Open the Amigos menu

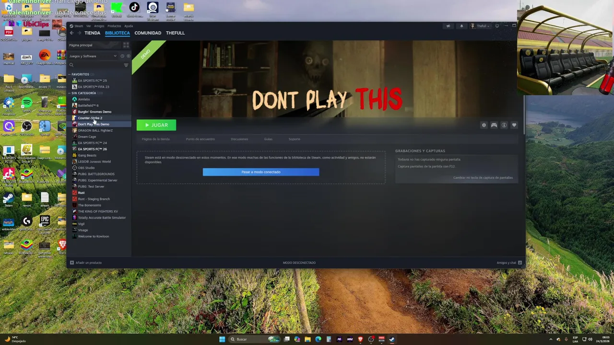pyautogui.click(x=99, y=26)
